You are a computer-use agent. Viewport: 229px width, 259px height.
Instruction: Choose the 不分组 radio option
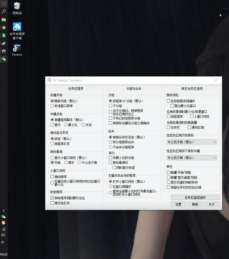[110, 106]
